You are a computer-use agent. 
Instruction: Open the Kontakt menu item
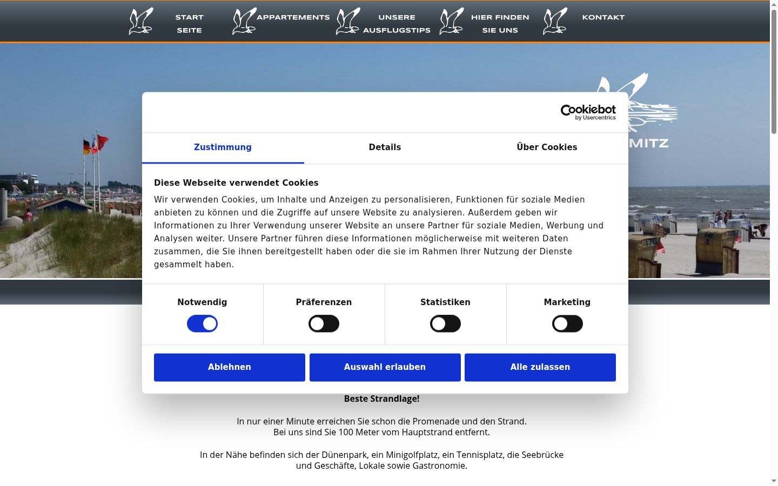[x=603, y=17]
